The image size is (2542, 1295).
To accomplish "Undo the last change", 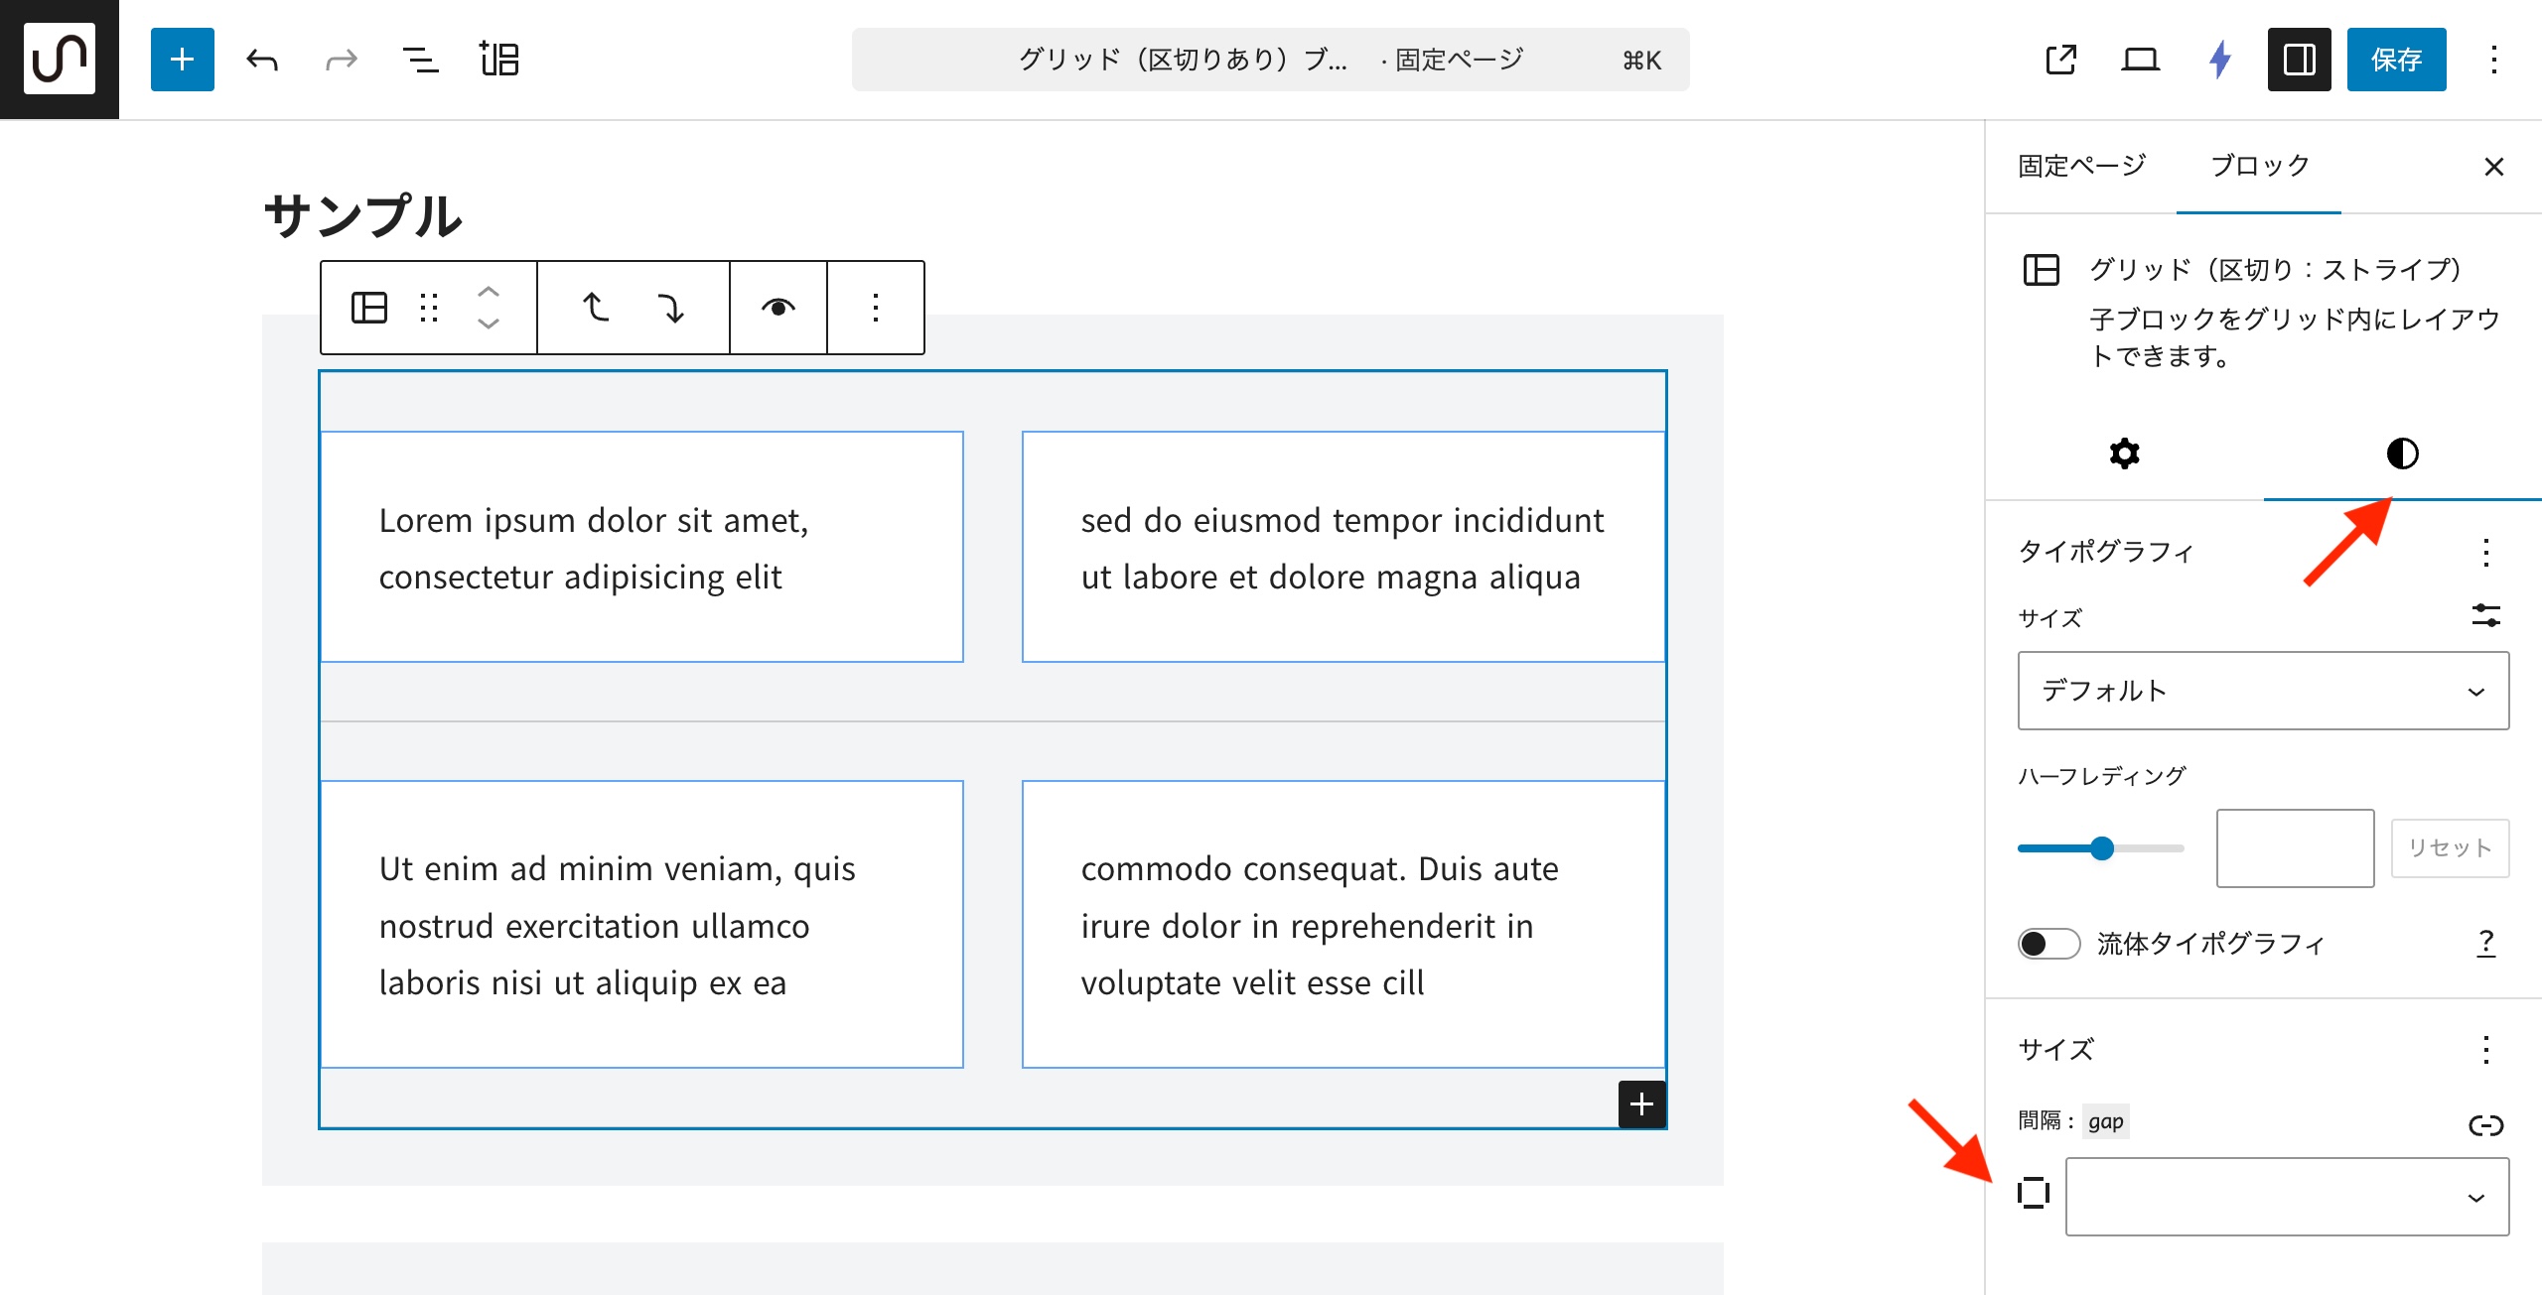I will click(x=262, y=60).
